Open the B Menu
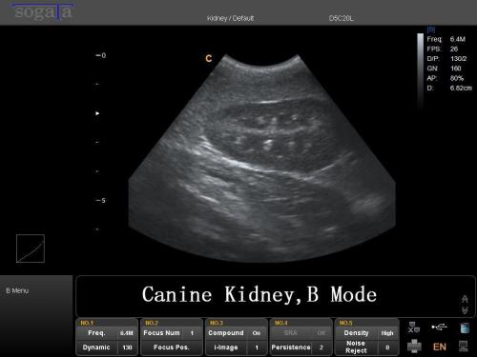Image resolution: width=477 pixels, height=357 pixels. tap(17, 290)
